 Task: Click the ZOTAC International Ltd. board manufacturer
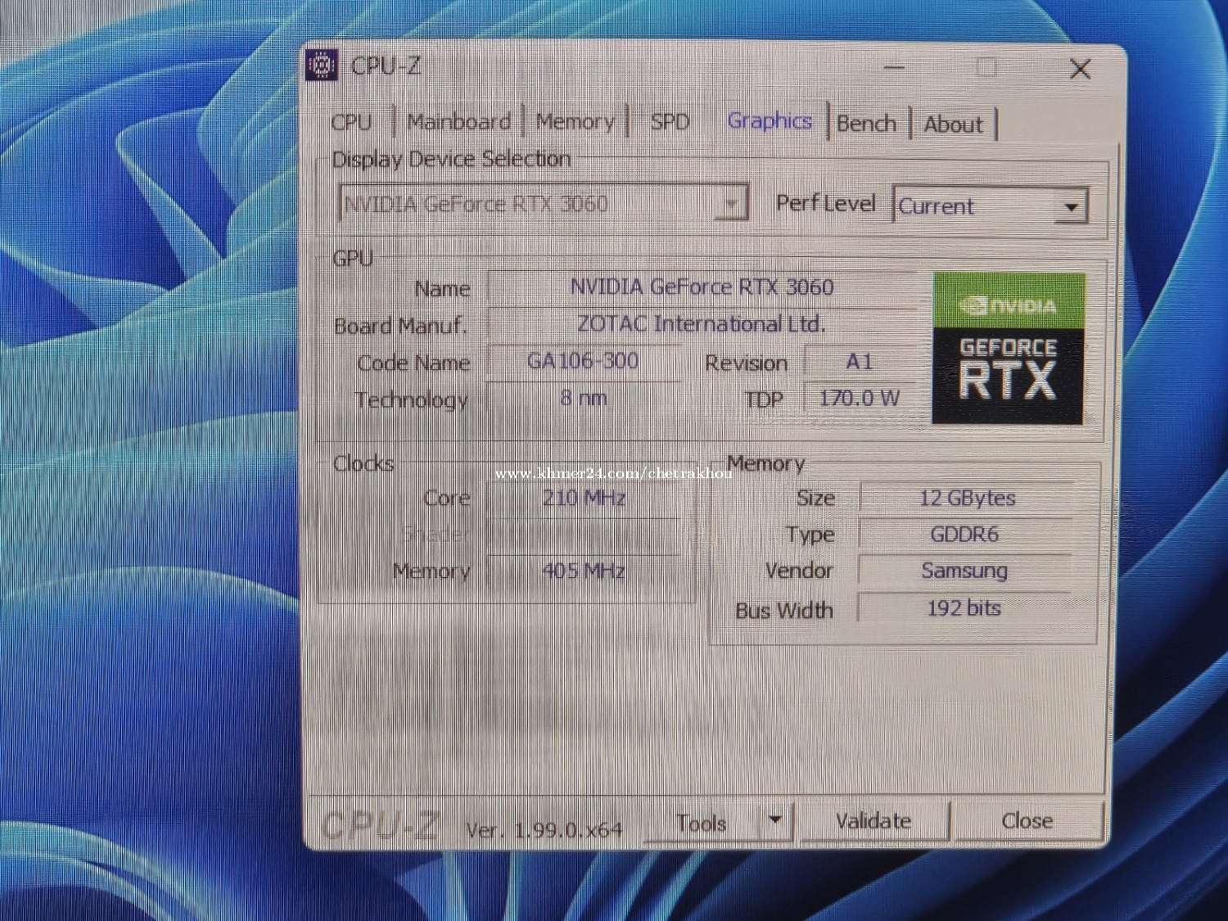(702, 324)
